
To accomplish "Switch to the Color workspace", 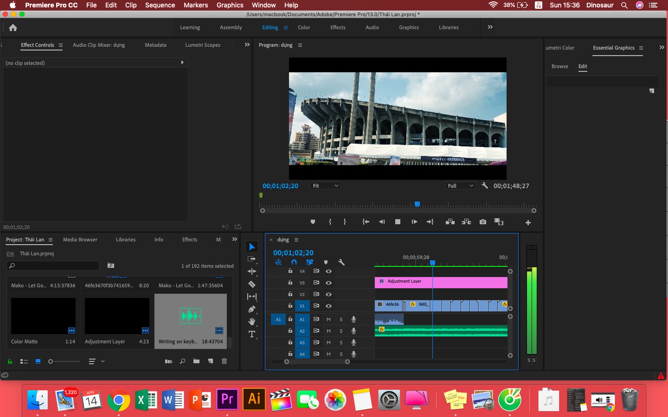I will (x=304, y=27).
